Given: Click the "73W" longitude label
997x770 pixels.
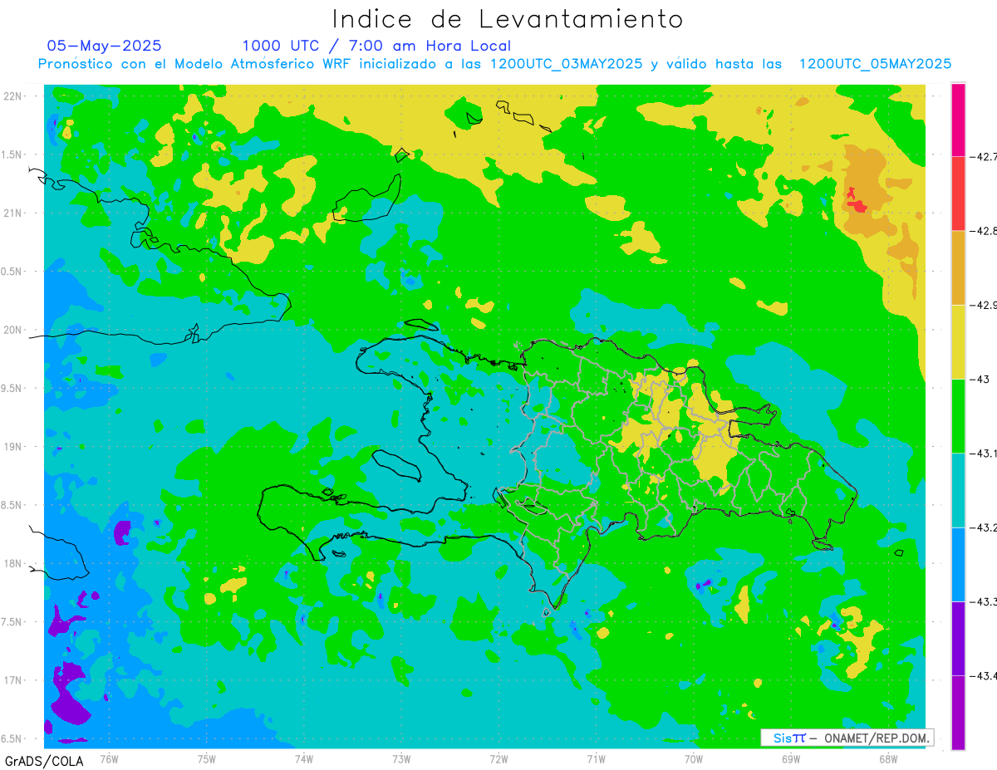Looking at the screenshot, I should tap(401, 759).
